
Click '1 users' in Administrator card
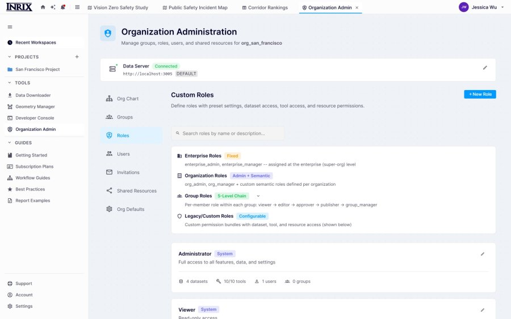[x=265, y=282]
